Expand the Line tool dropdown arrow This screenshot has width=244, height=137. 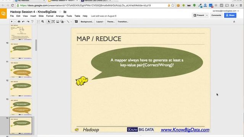[71, 22]
